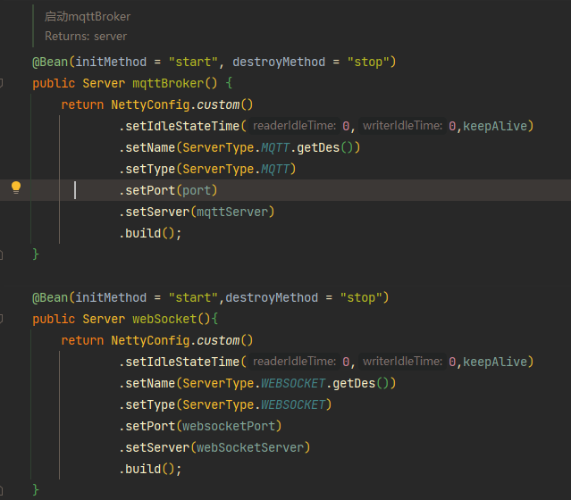Collapse the mqttBroker method fold marker

pos(2,83)
